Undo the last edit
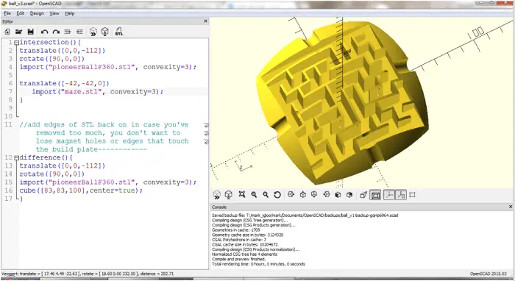 [44, 32]
